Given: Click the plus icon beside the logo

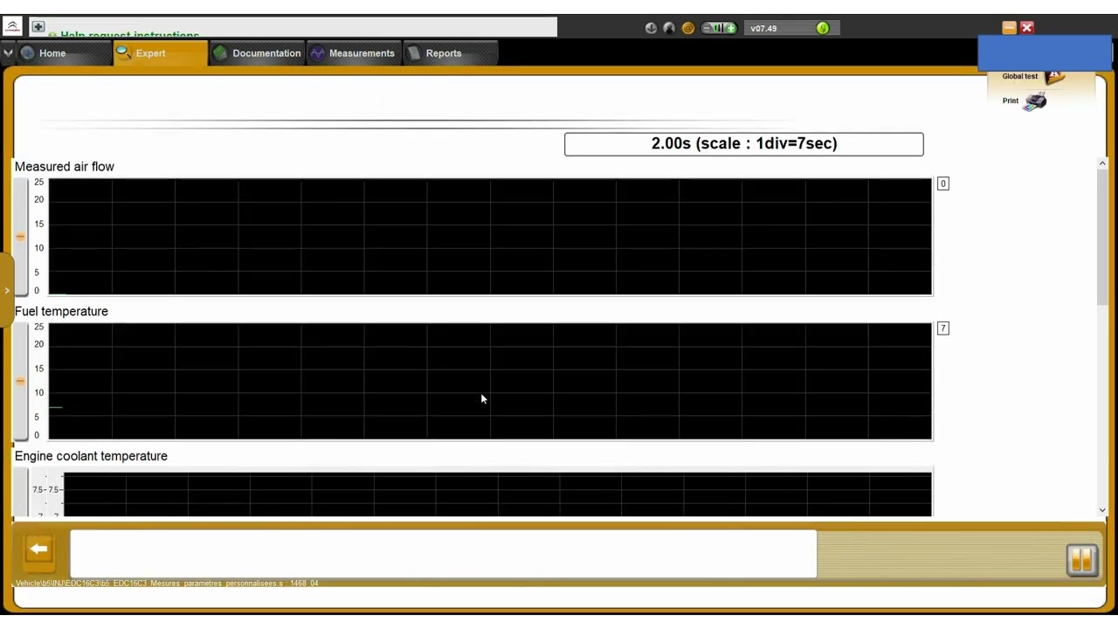Looking at the screenshot, I should pyautogui.click(x=38, y=27).
